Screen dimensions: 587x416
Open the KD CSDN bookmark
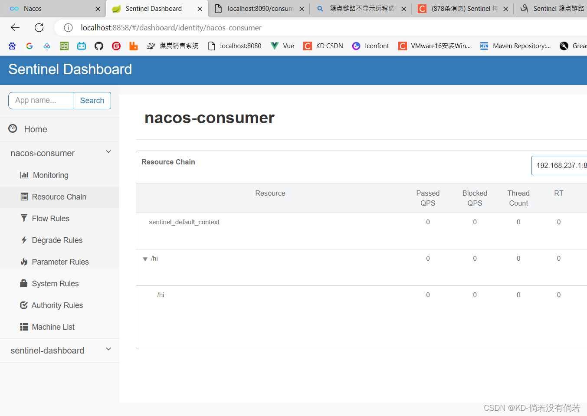coord(323,46)
